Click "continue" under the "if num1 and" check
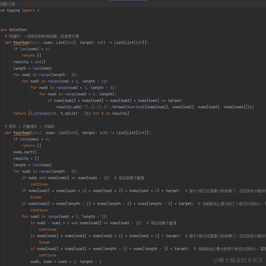Image resolution: width=266 pixels, height=266 pixels. point(39,185)
